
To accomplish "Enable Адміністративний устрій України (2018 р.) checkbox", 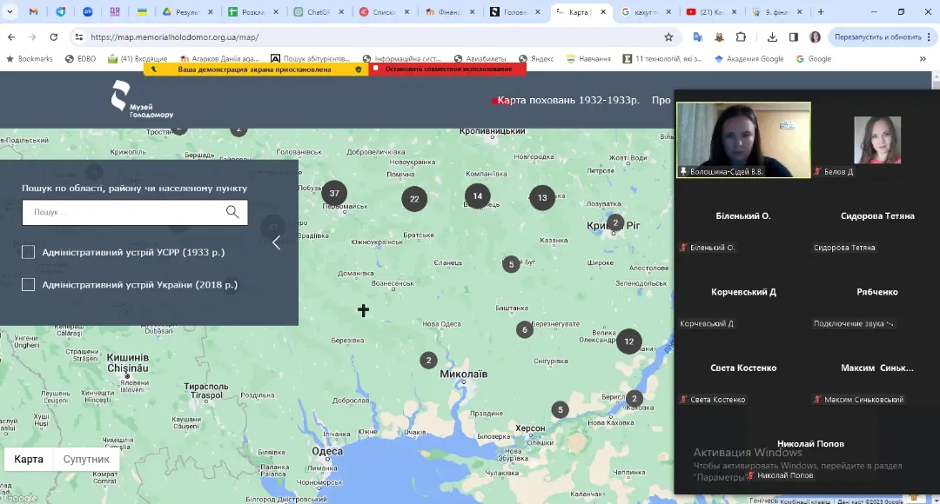I will click(29, 284).
